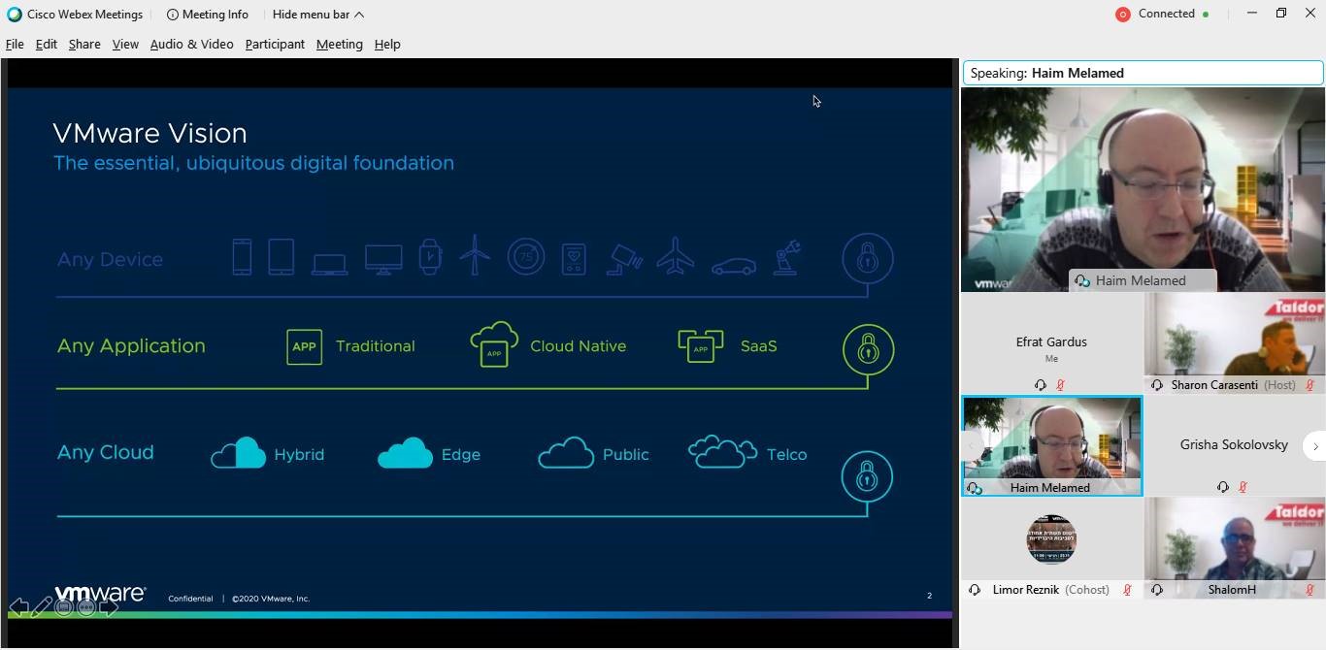Open the File menu
The height and width of the screenshot is (650, 1326).
point(15,44)
